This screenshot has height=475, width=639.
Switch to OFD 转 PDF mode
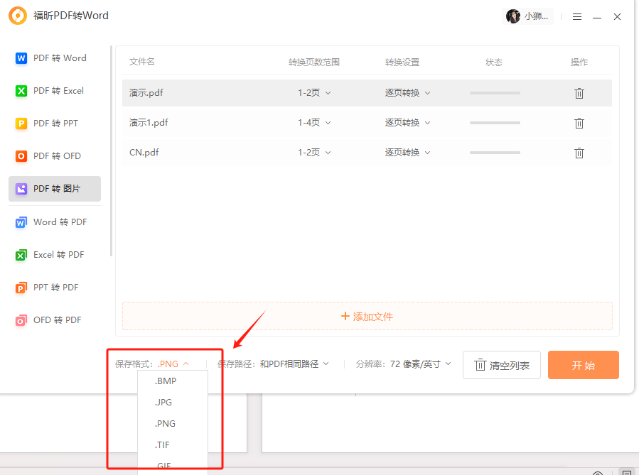click(x=55, y=320)
